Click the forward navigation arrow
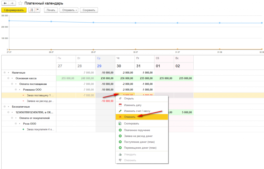 [12, 3]
